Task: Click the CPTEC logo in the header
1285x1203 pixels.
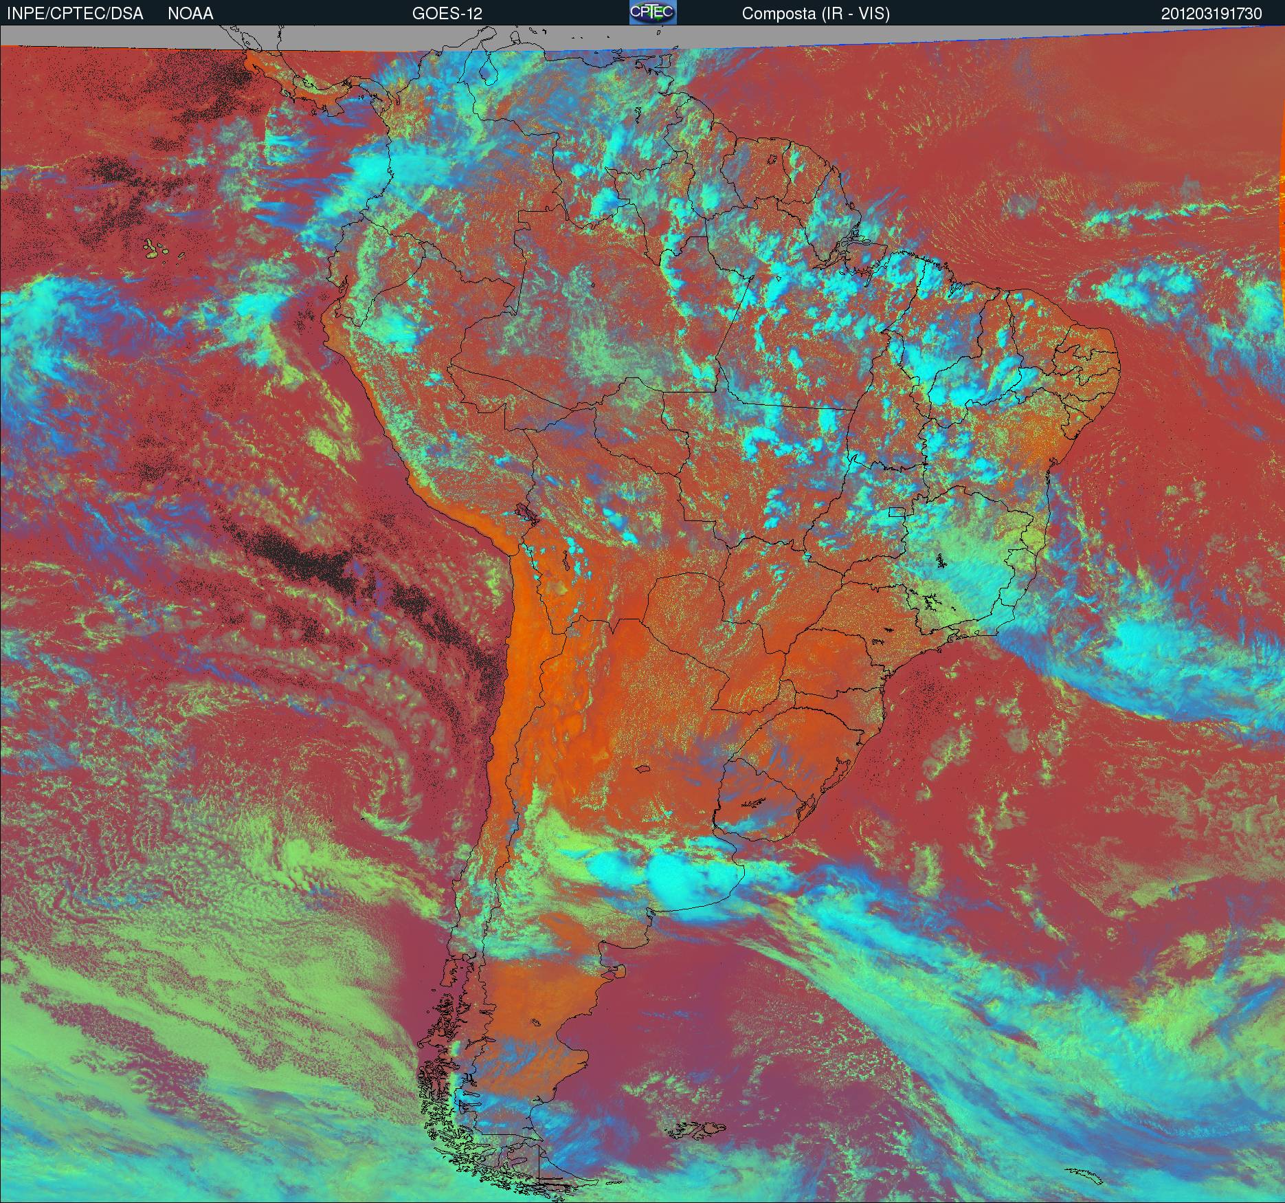Action: click(x=653, y=12)
